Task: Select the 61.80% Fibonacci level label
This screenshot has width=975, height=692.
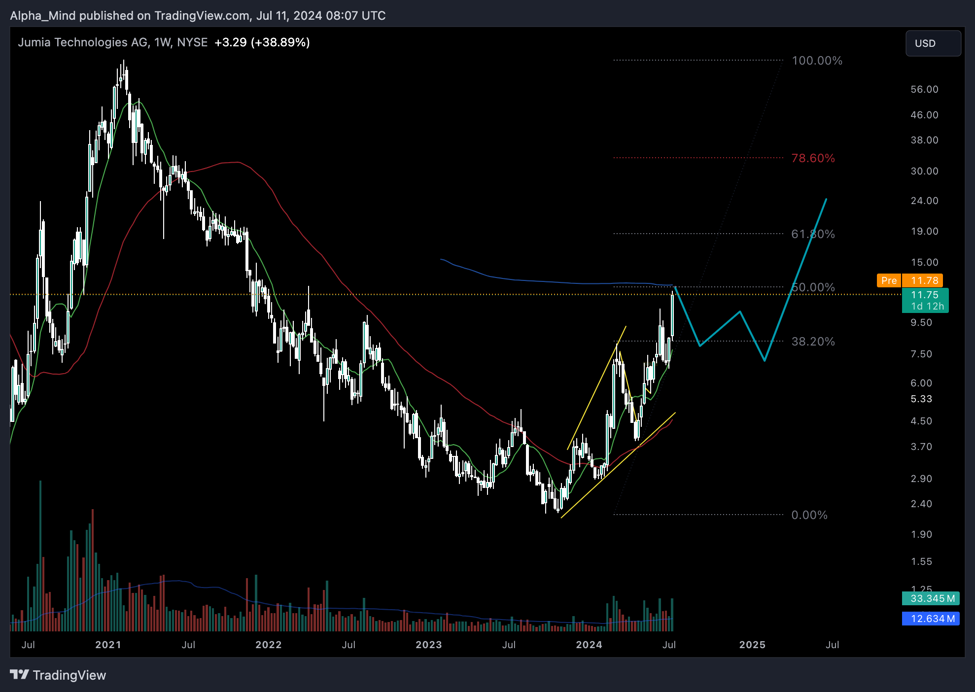Action: (x=813, y=234)
